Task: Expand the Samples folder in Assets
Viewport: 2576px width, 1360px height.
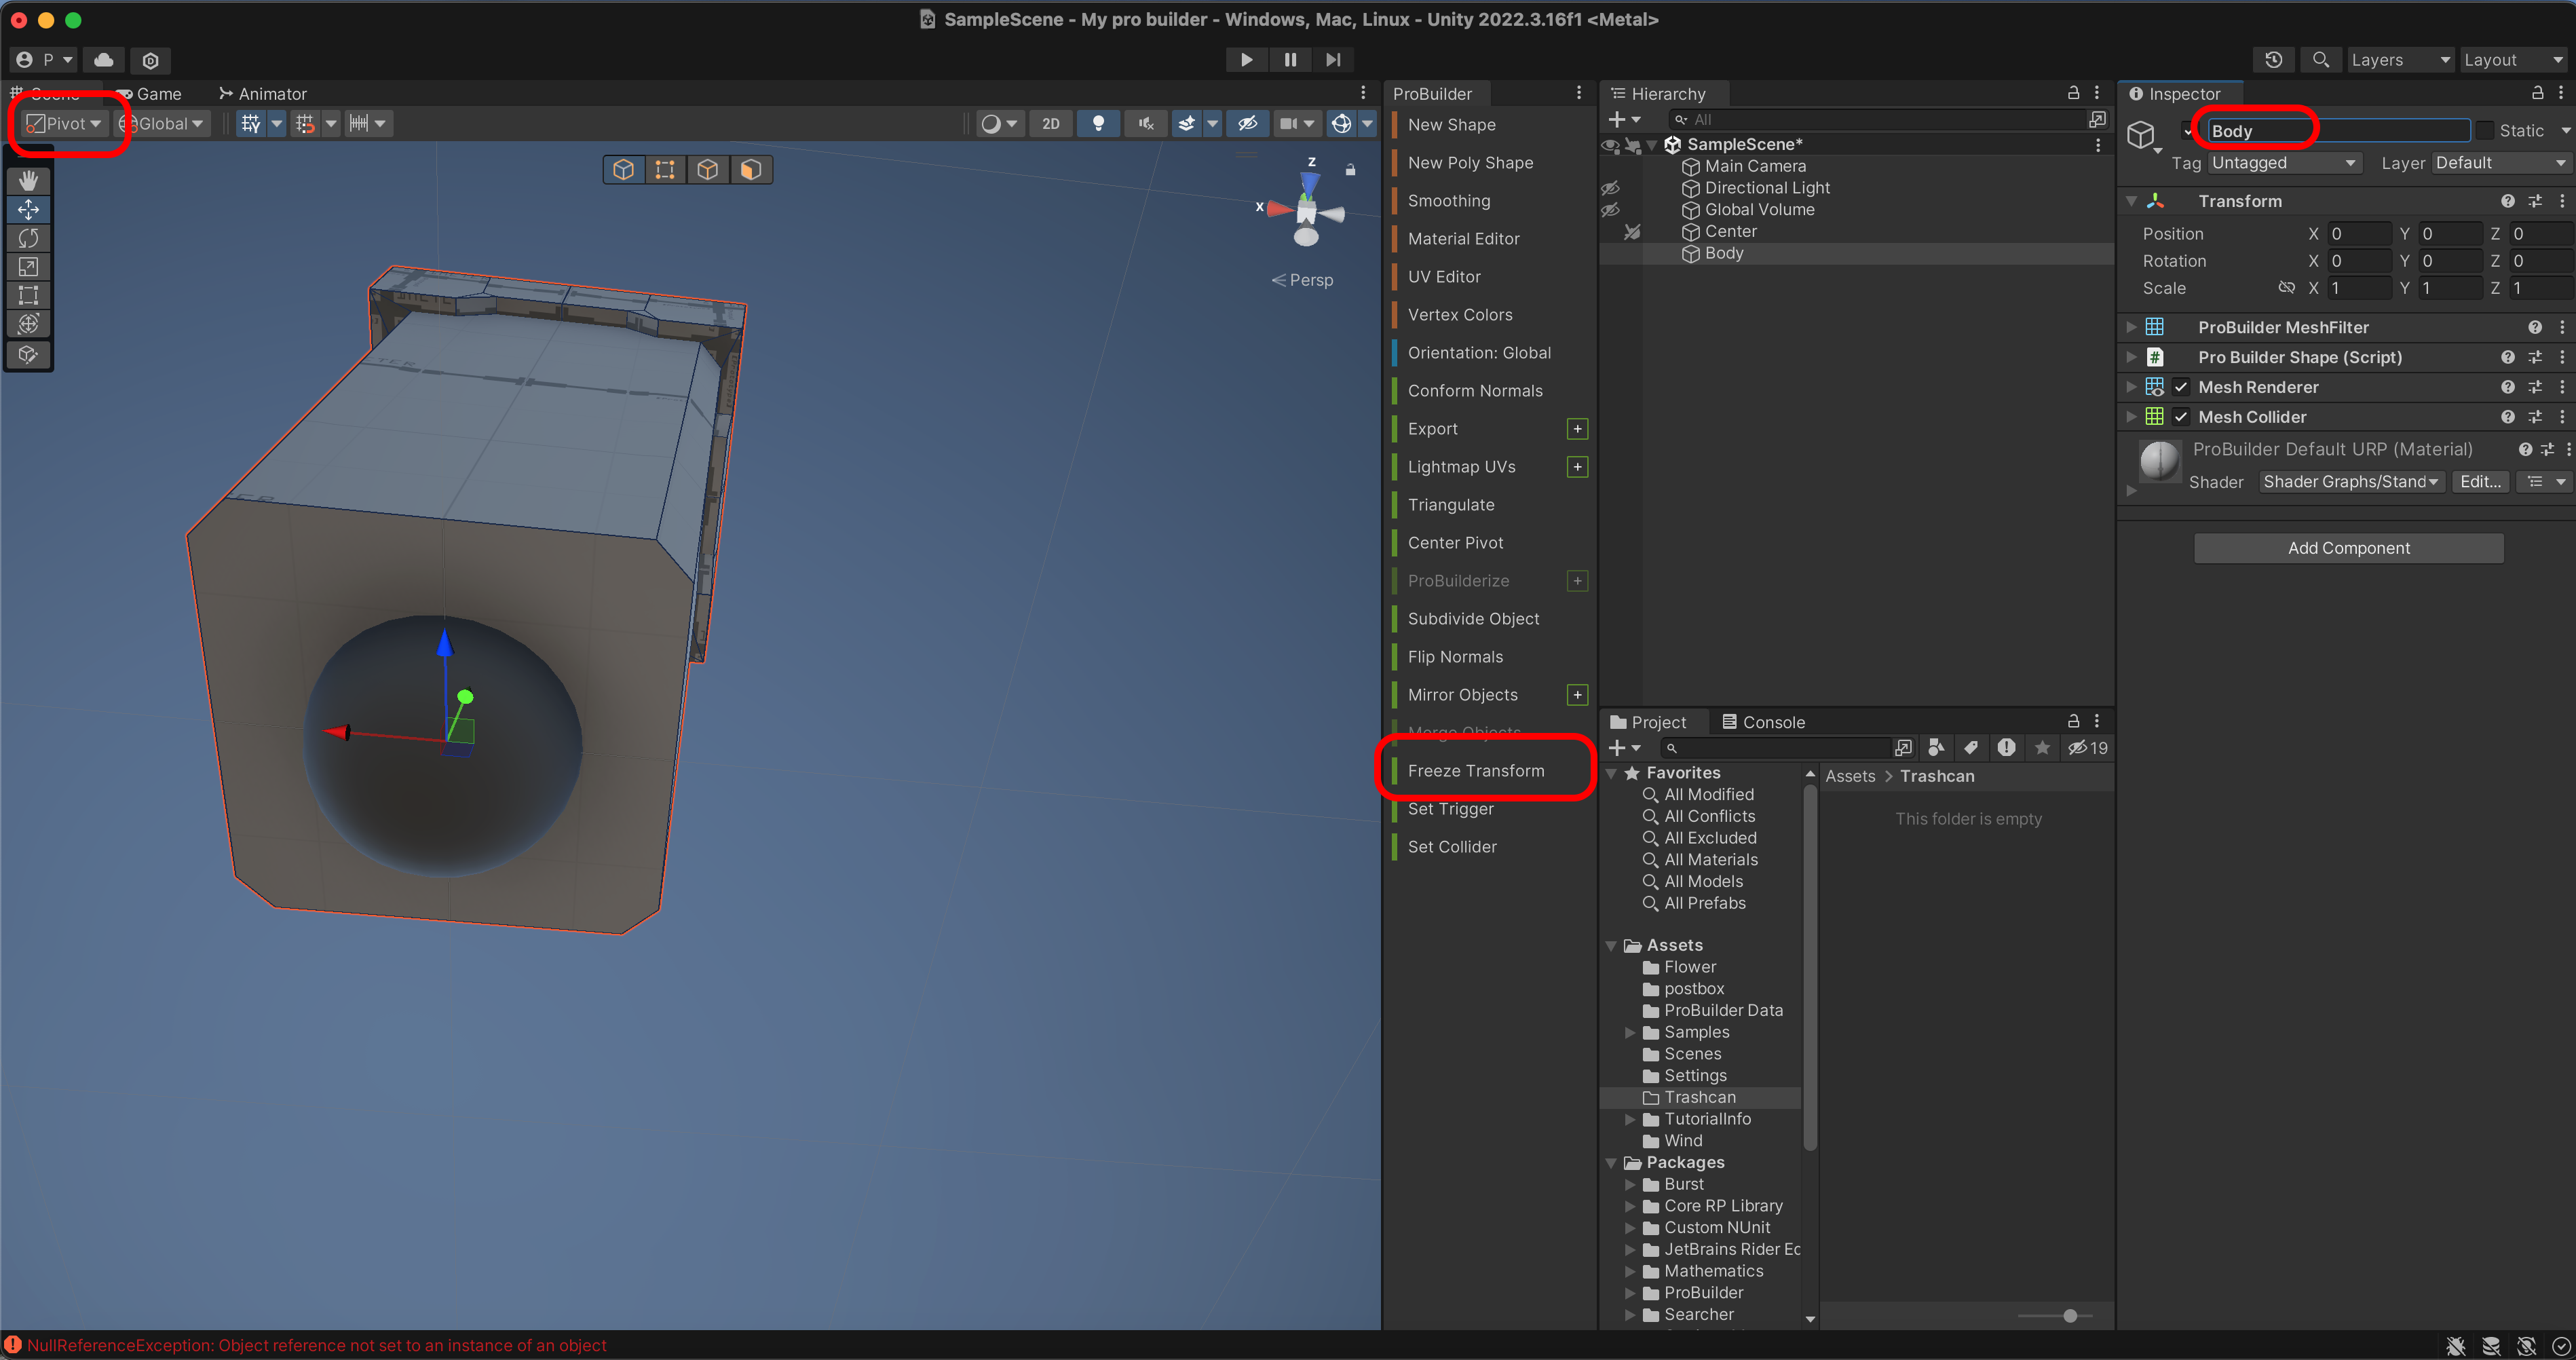Action: tap(1630, 1032)
